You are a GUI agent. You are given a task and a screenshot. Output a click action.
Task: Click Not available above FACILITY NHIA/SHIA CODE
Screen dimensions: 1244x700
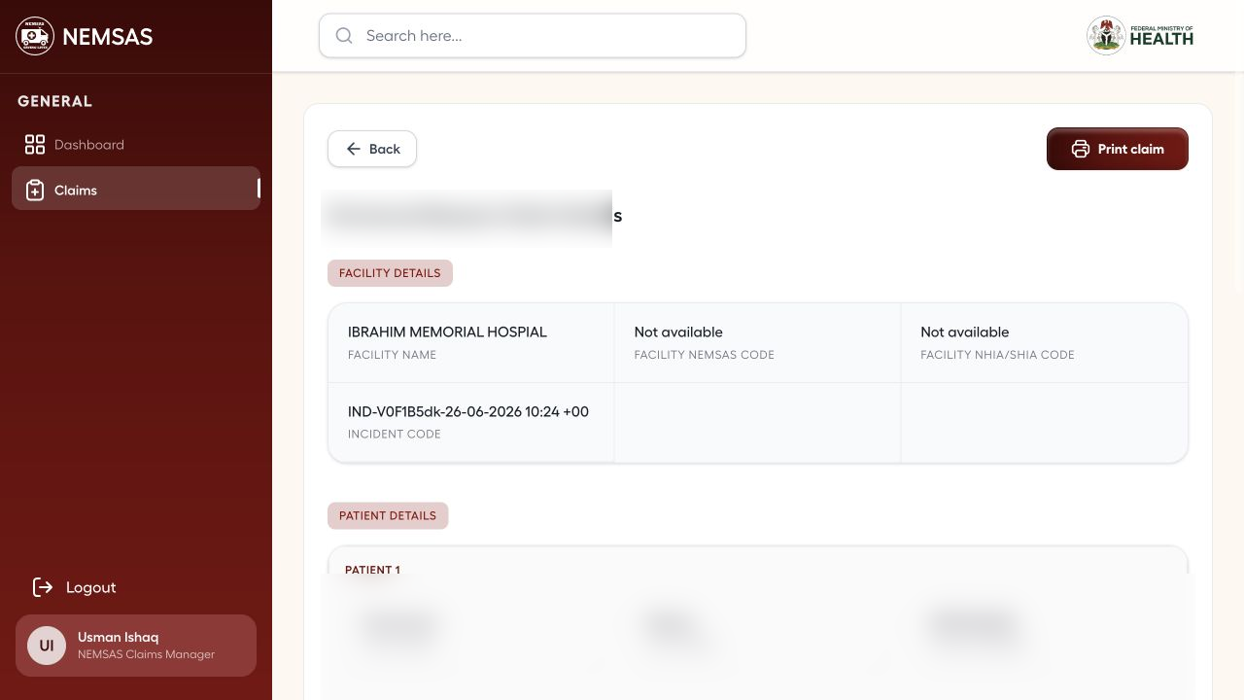click(965, 332)
